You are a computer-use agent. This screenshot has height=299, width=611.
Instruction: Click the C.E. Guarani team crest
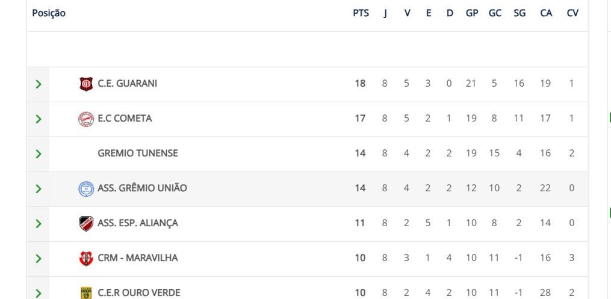click(x=86, y=84)
